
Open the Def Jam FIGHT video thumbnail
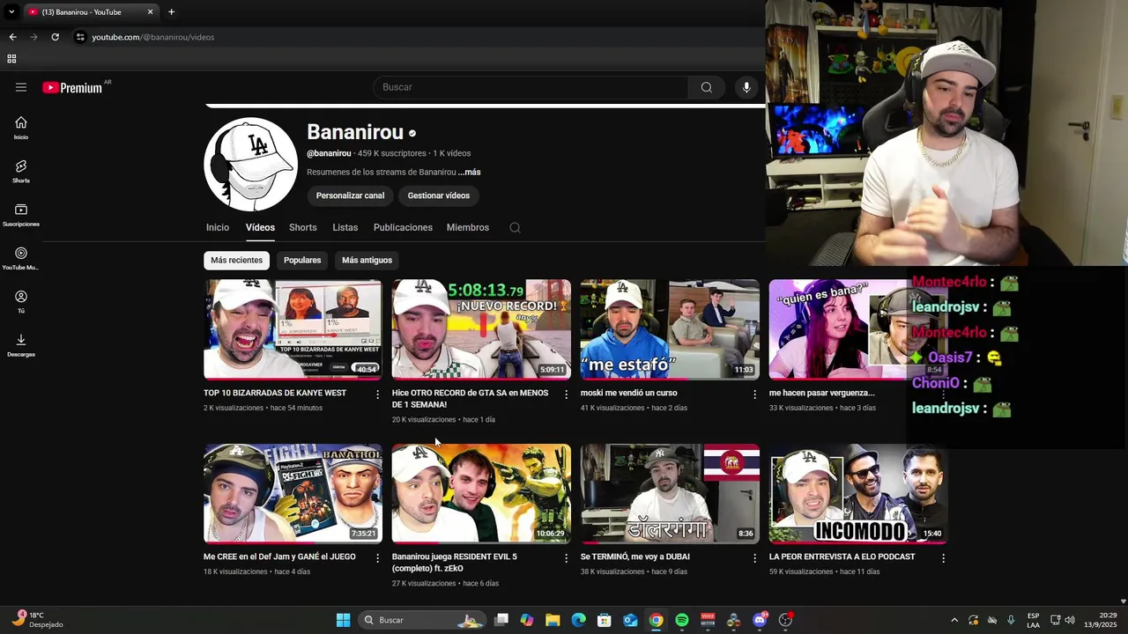click(293, 493)
